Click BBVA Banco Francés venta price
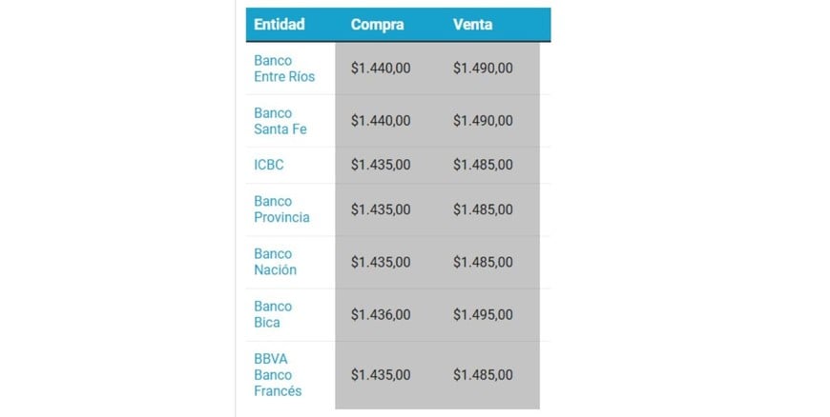This screenshot has height=417, width=830. click(x=483, y=375)
